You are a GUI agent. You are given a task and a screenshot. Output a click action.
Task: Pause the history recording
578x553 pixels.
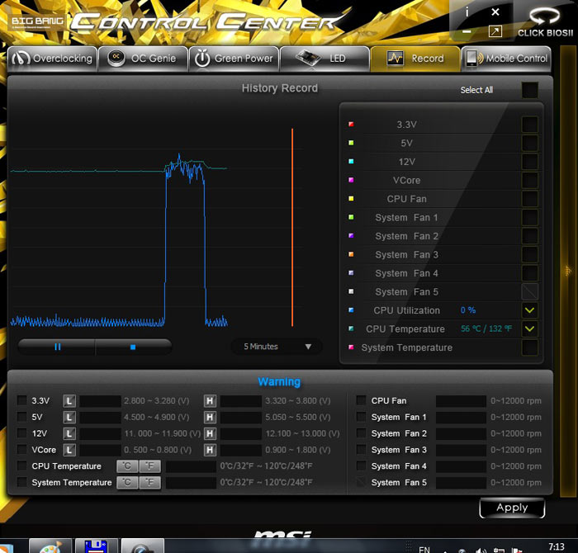pyautogui.click(x=57, y=347)
